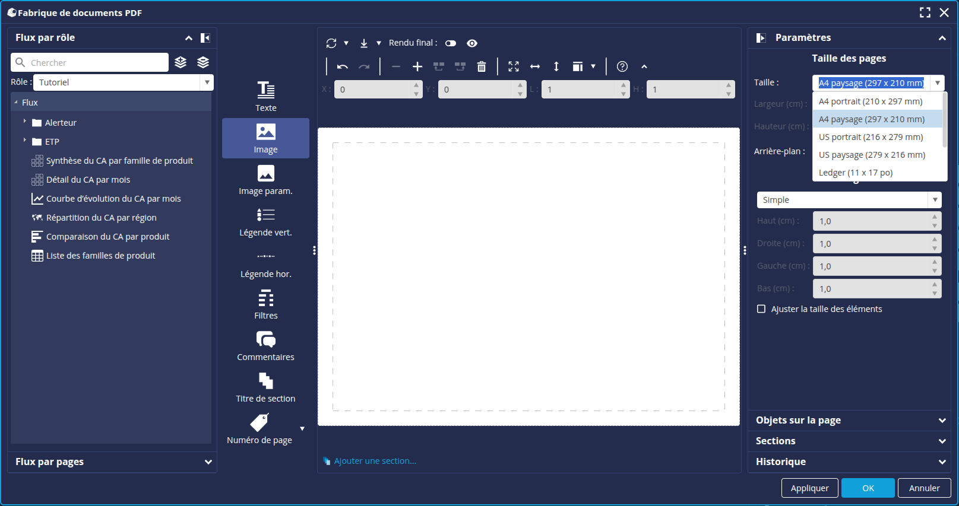Click the refresh icon in the toolbar

tap(331, 43)
